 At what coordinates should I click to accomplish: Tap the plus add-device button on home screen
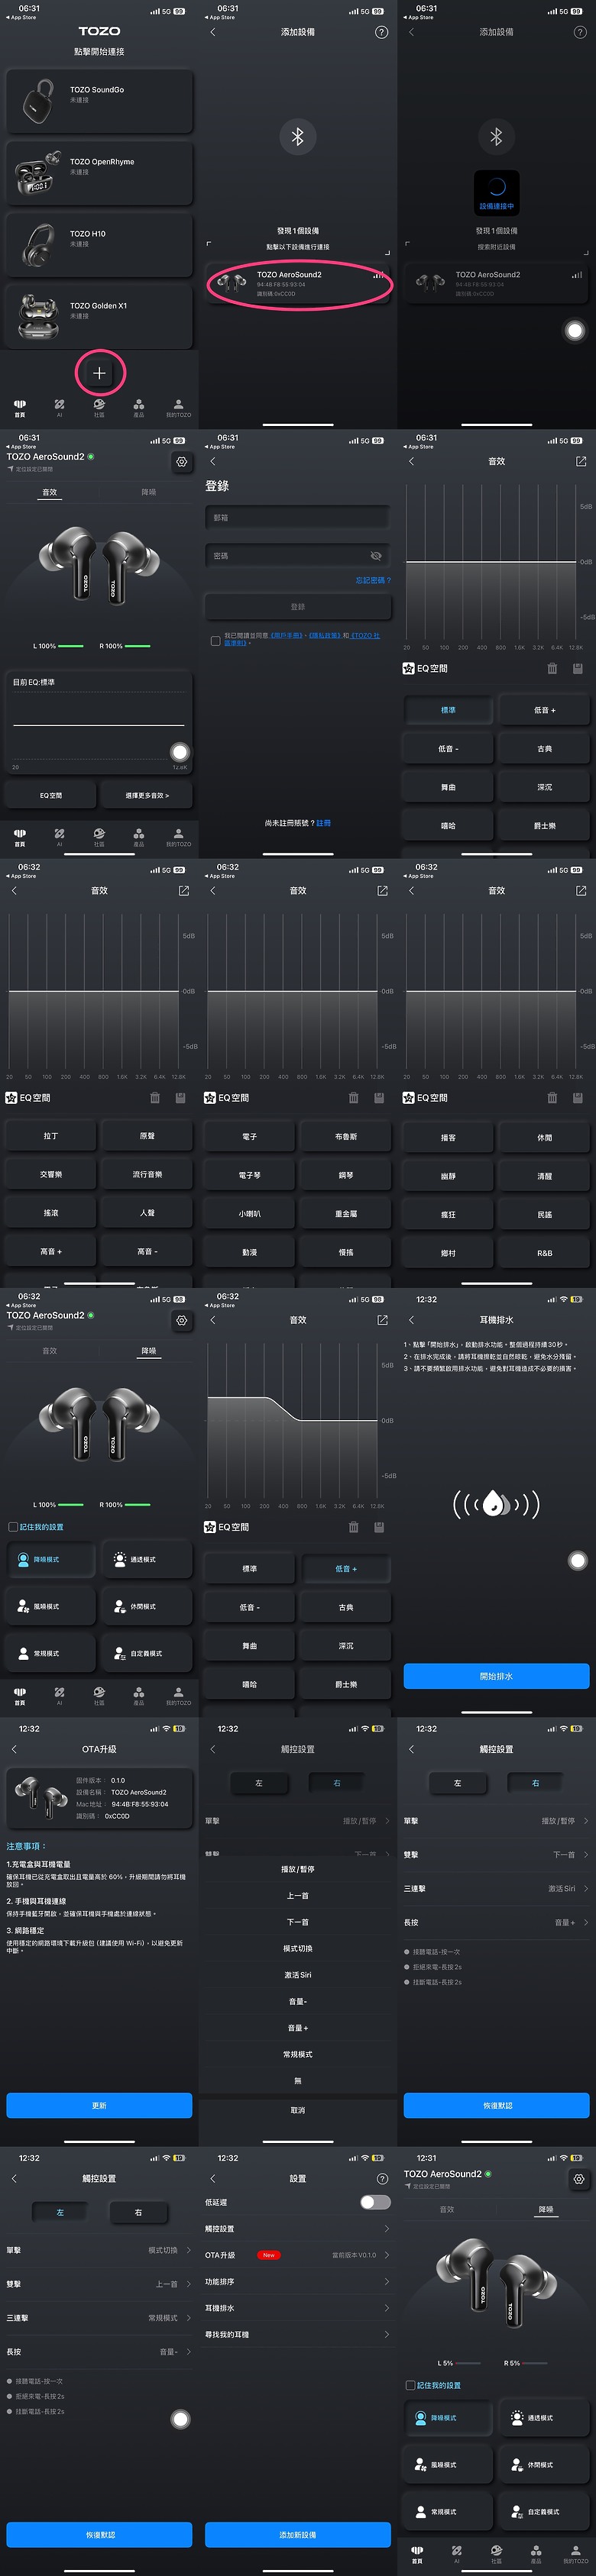99,373
